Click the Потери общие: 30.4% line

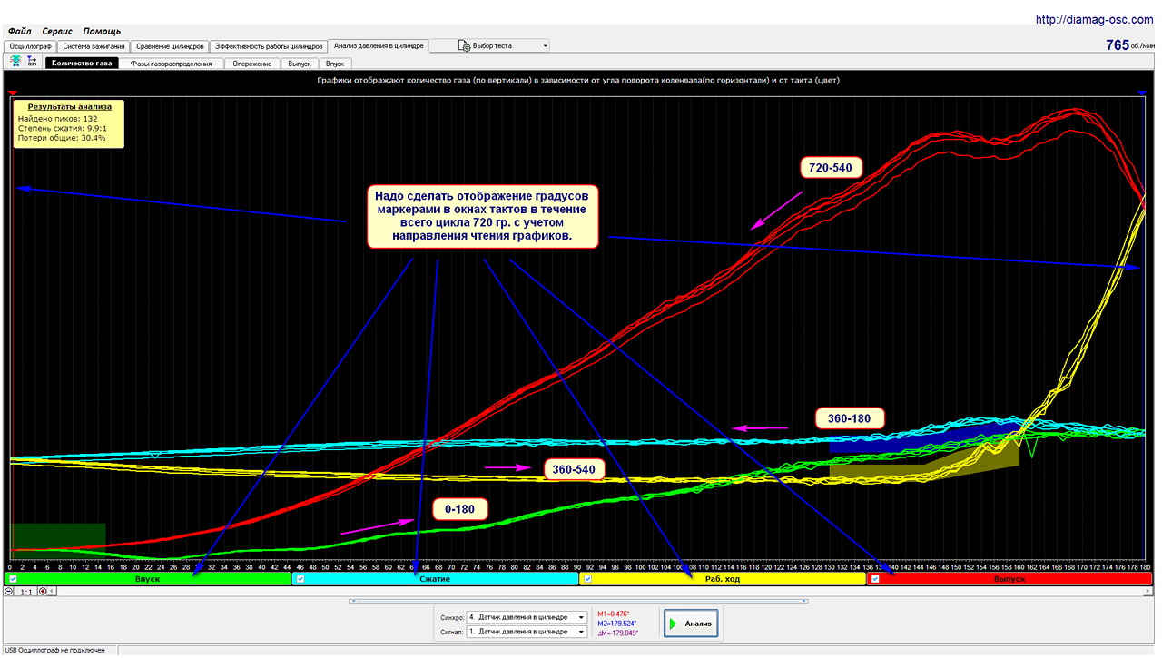point(62,138)
